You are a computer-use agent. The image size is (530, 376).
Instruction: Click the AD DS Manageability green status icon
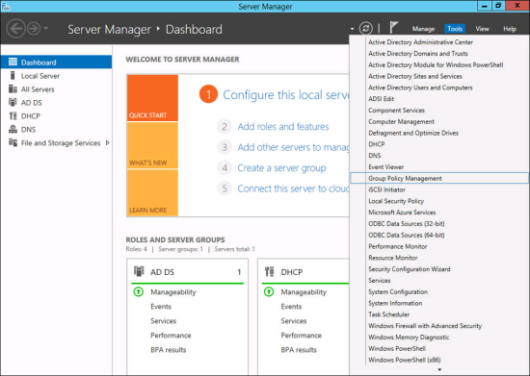tap(138, 291)
